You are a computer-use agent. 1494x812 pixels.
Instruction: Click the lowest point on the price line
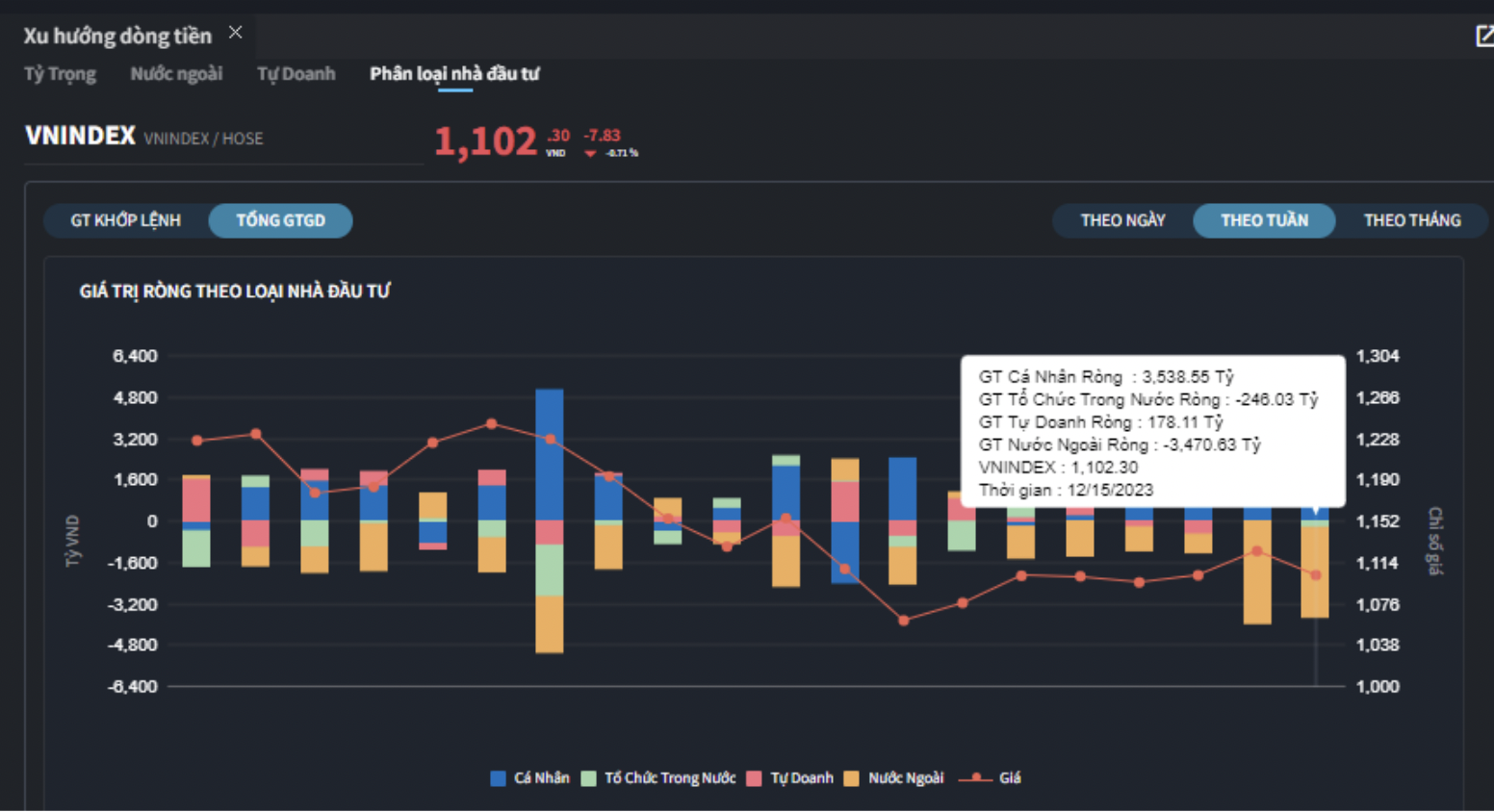[x=903, y=621]
